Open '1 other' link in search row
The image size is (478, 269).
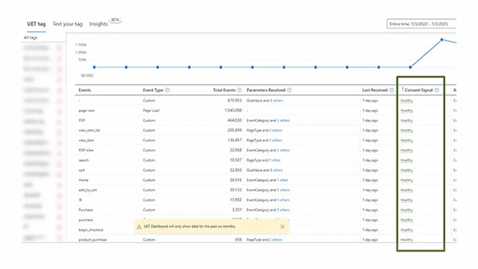(275, 160)
